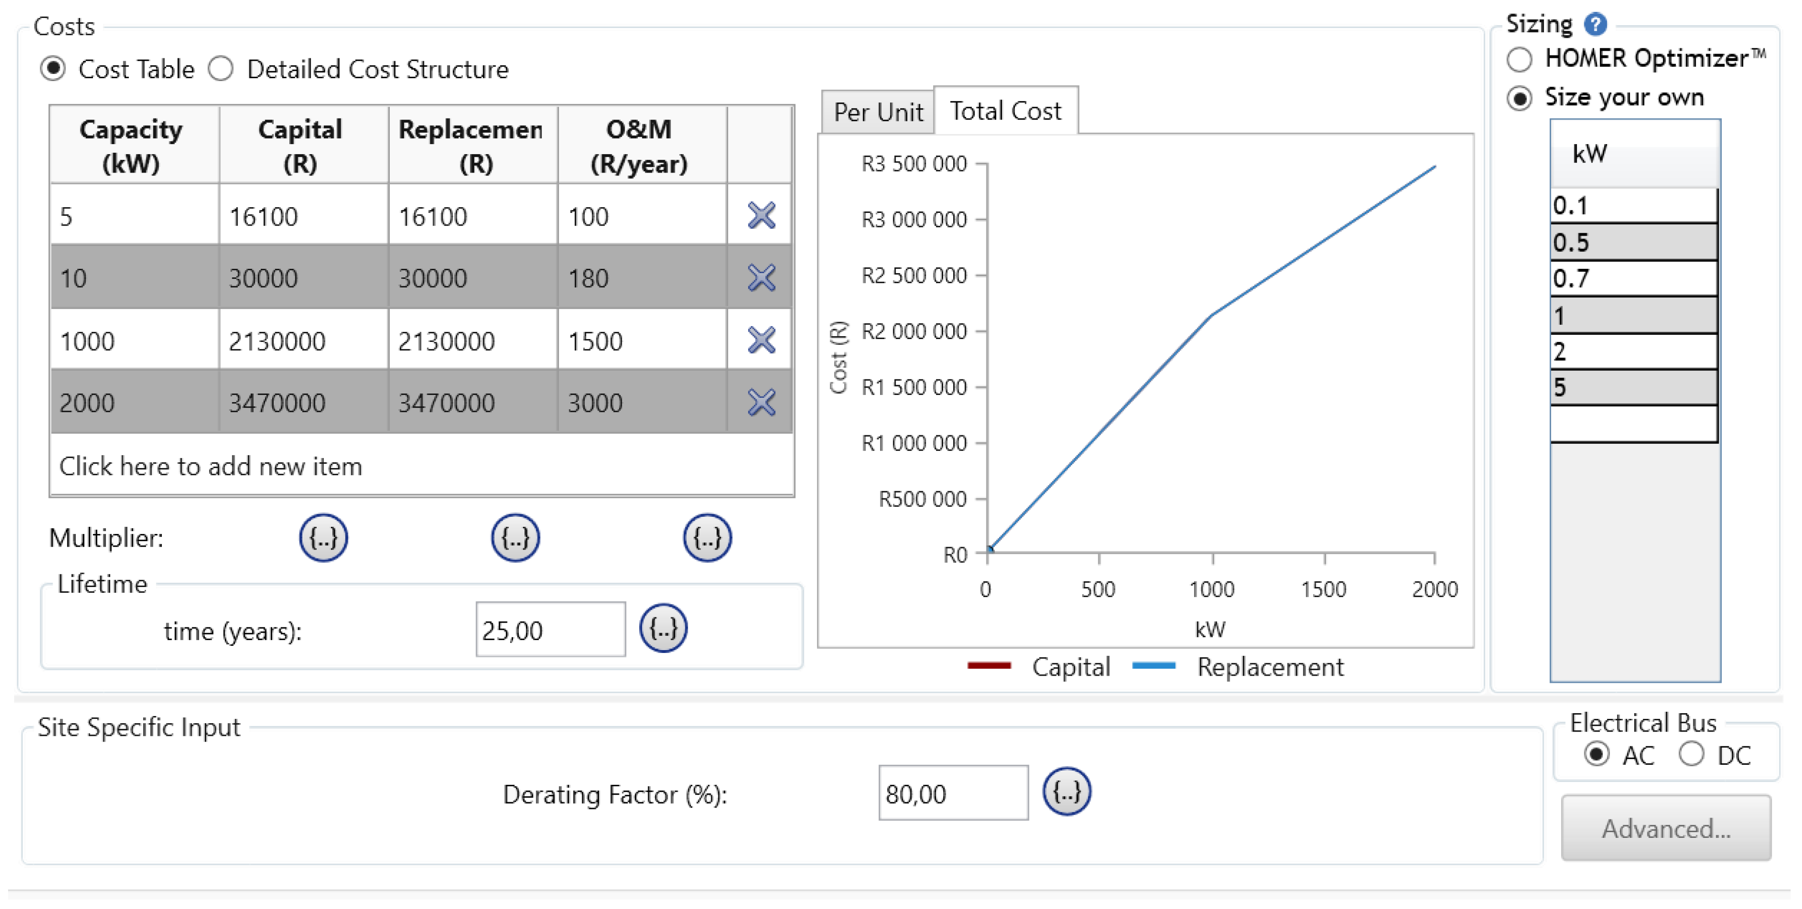Click the Derating Factor input field
The image size is (1802, 909).
click(952, 793)
